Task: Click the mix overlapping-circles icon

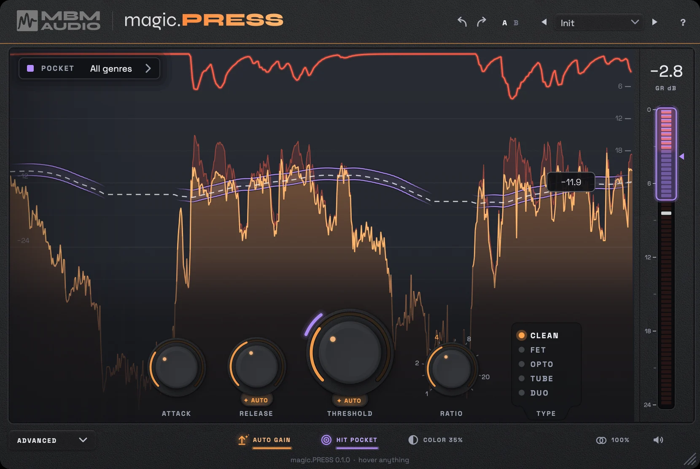Action: pyautogui.click(x=601, y=440)
